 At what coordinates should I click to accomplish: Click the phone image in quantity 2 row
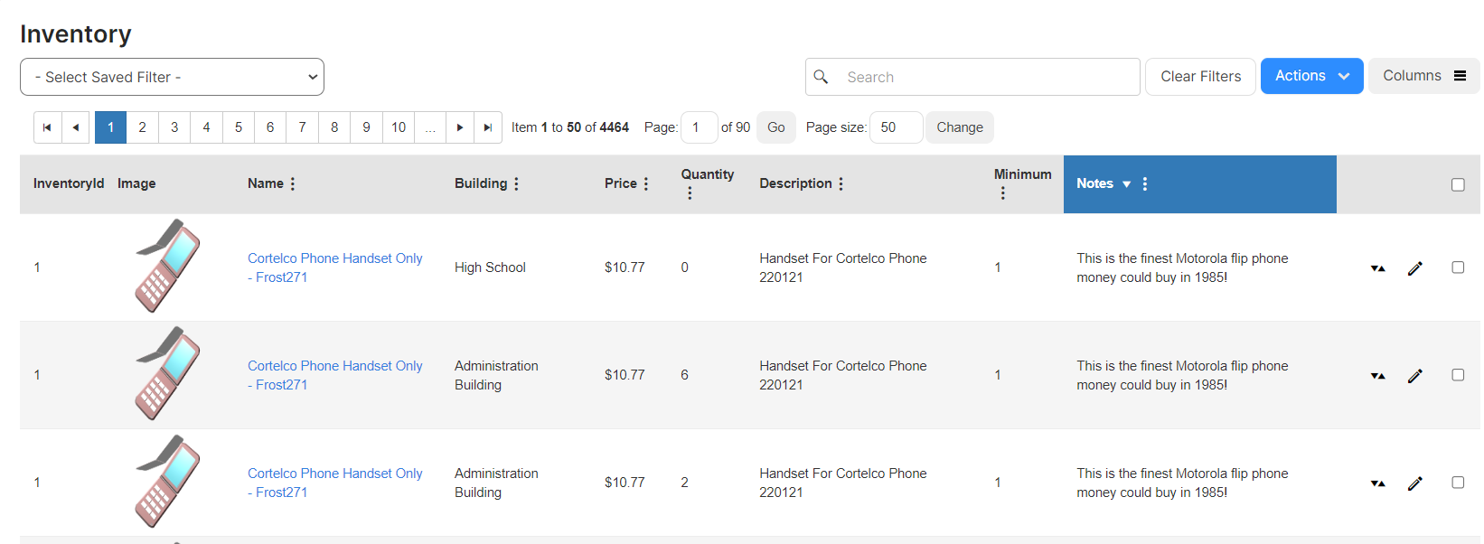click(x=168, y=481)
